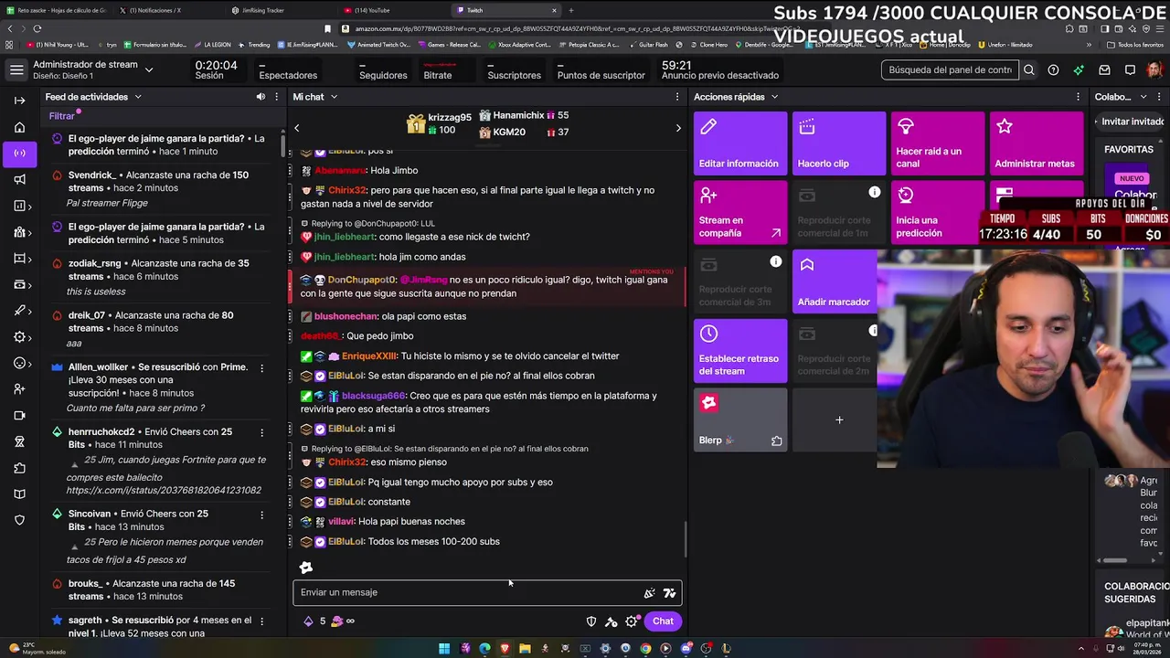
Task: Go to previous chat leaderboard with left arrow
Action: (x=296, y=128)
